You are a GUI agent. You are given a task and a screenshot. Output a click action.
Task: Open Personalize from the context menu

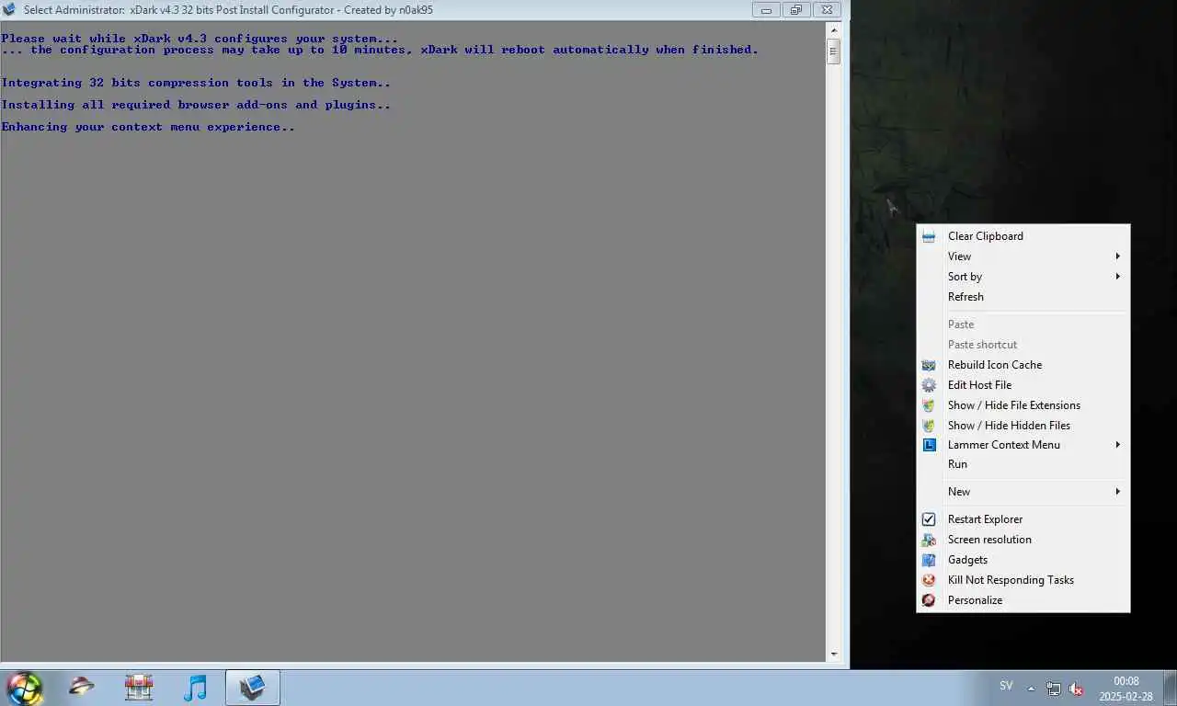click(1023, 600)
